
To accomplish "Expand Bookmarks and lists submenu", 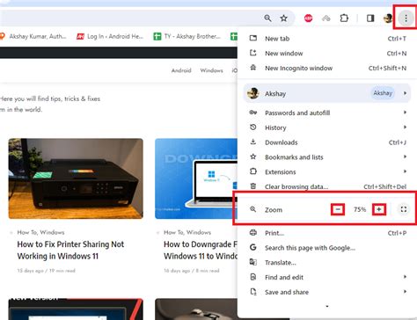I will tap(327, 157).
